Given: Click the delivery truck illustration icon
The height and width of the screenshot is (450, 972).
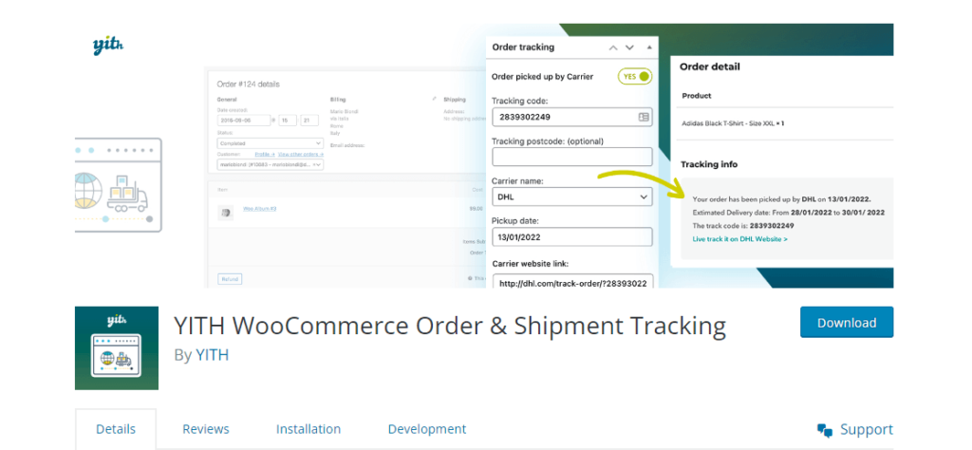Looking at the screenshot, I should click(128, 193).
